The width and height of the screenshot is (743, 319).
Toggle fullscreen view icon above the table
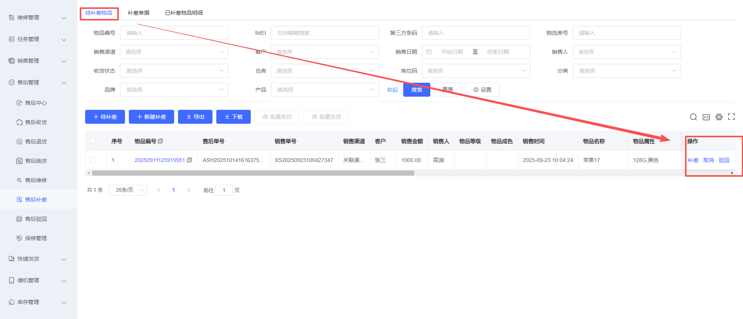(731, 117)
